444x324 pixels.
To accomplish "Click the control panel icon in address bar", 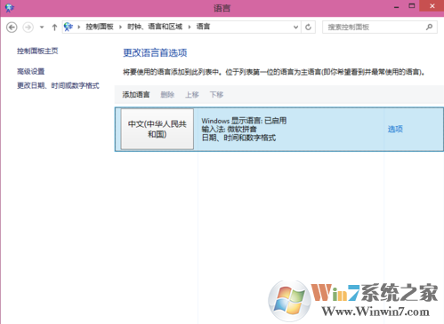I will 69,27.
